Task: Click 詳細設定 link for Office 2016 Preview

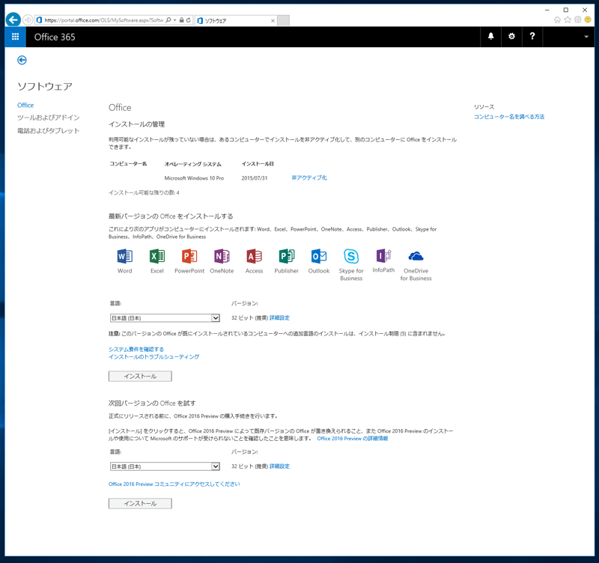Action: pyautogui.click(x=279, y=466)
